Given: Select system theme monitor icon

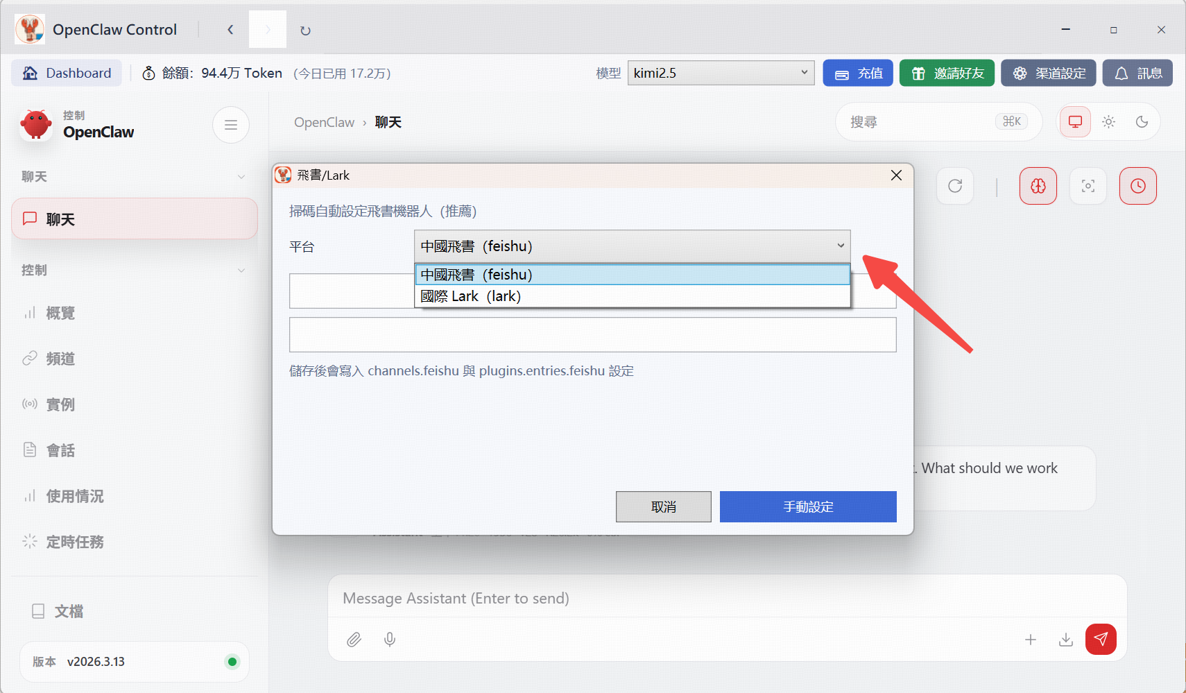Looking at the screenshot, I should [x=1075, y=122].
